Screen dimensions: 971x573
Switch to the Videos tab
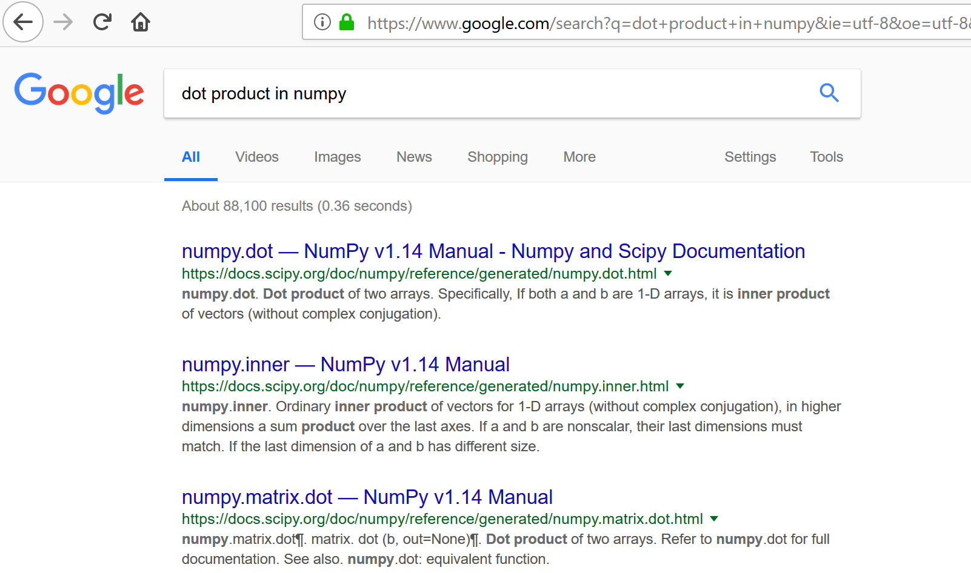click(257, 157)
